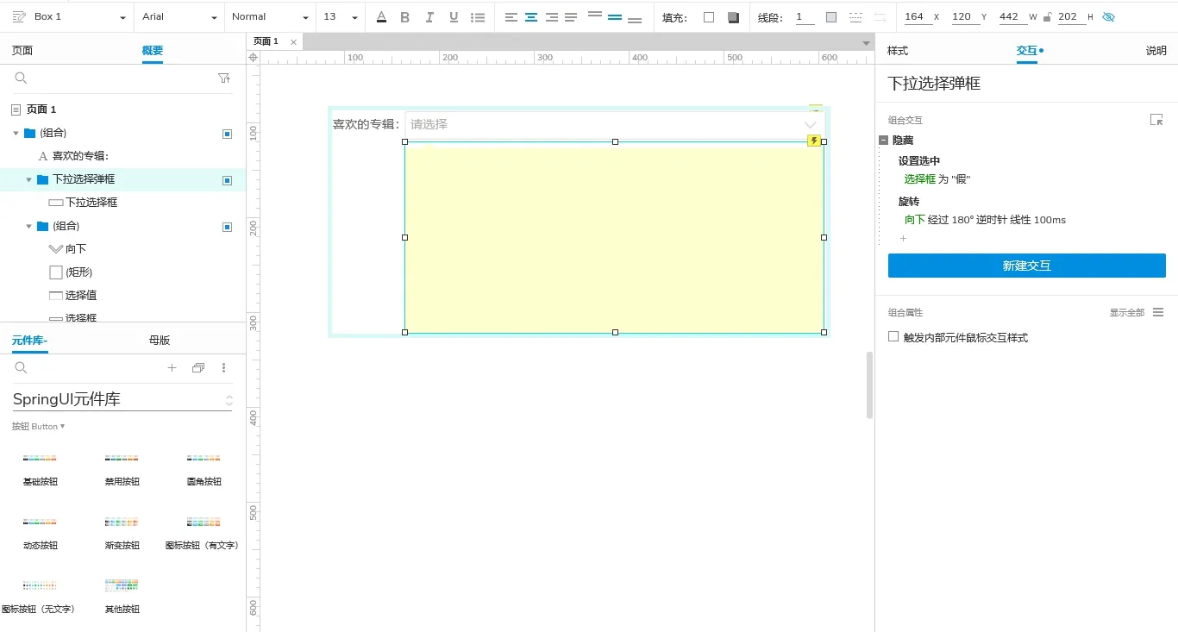
Task: Toggle the hidden eye icon in toolbar
Action: pos(1109,17)
